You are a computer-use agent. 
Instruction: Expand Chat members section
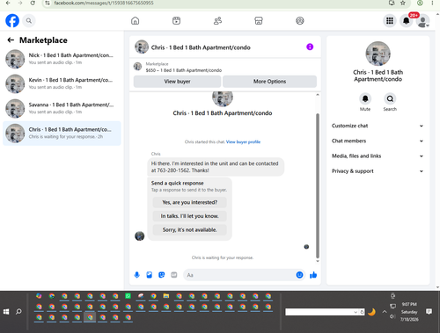[378, 141]
